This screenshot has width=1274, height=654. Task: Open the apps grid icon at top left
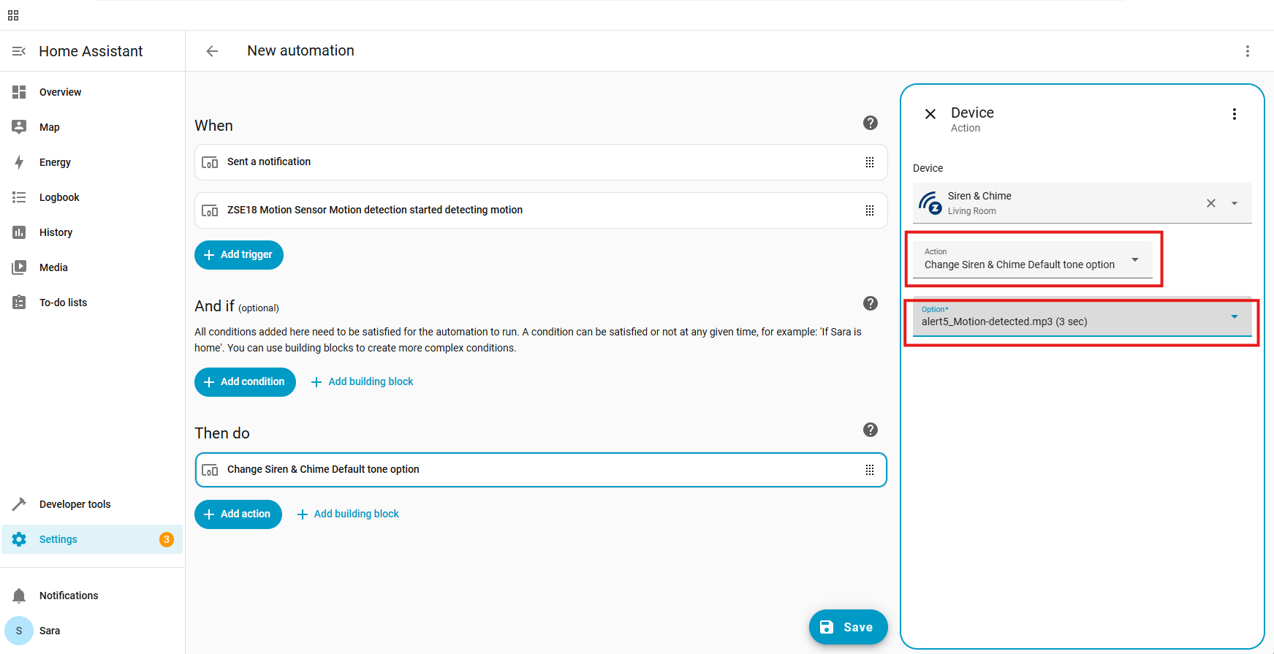pyautogui.click(x=13, y=15)
